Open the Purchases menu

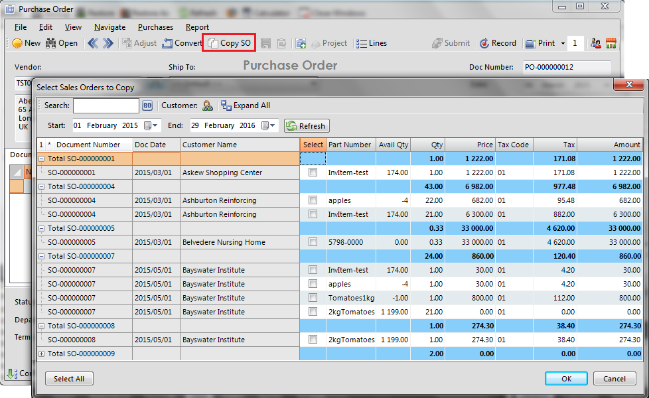pyautogui.click(x=155, y=27)
